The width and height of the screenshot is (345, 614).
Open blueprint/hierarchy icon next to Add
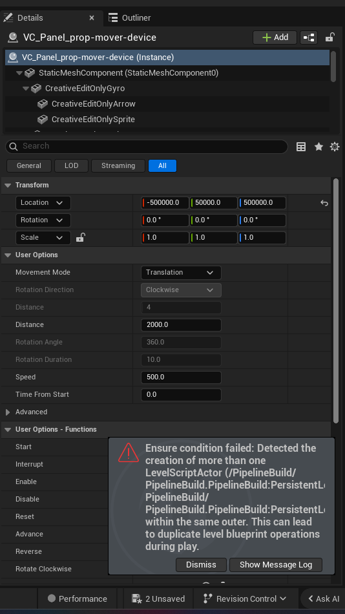click(x=309, y=37)
